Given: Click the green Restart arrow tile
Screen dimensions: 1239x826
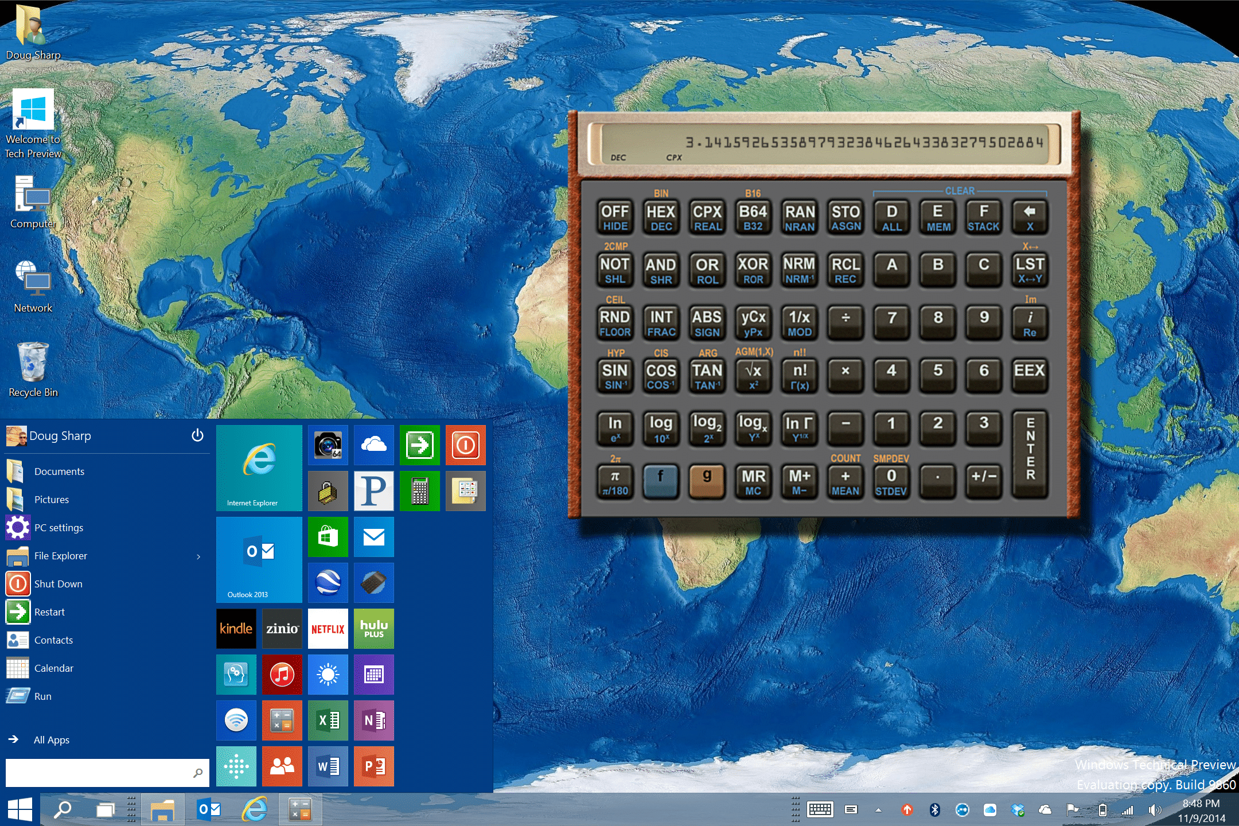Looking at the screenshot, I should click(420, 445).
